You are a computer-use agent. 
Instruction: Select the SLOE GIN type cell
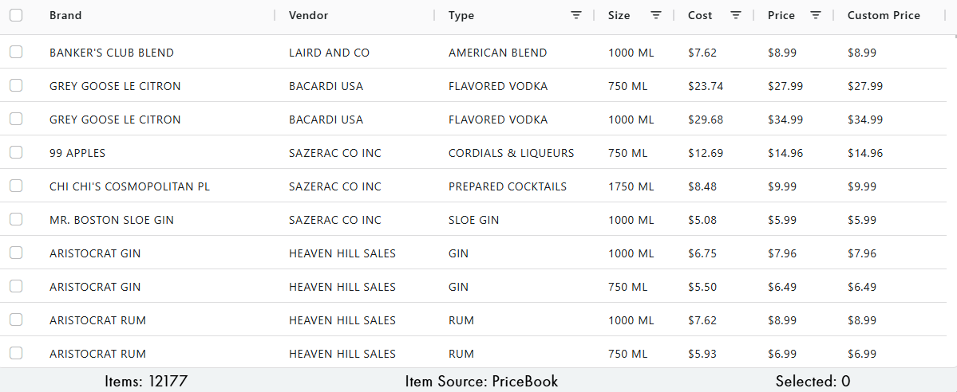click(473, 220)
